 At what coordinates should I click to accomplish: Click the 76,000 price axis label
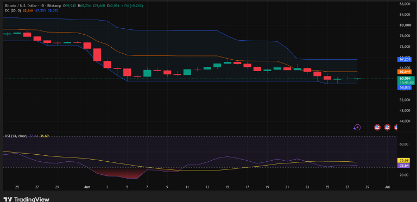coord(405,36)
